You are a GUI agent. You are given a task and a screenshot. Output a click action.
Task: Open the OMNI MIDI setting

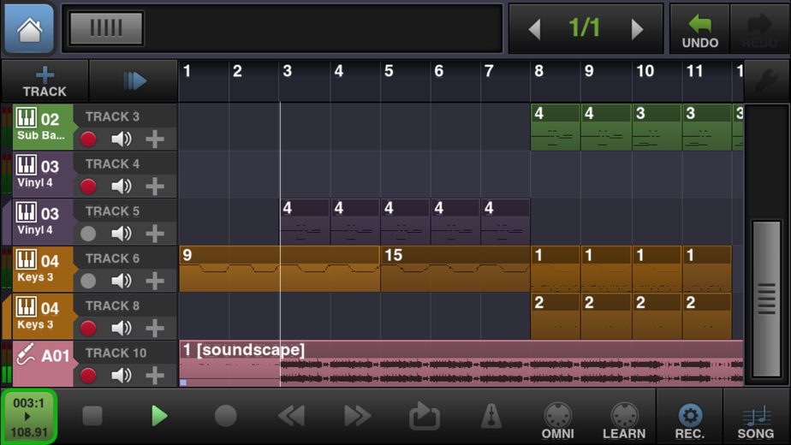point(557,420)
